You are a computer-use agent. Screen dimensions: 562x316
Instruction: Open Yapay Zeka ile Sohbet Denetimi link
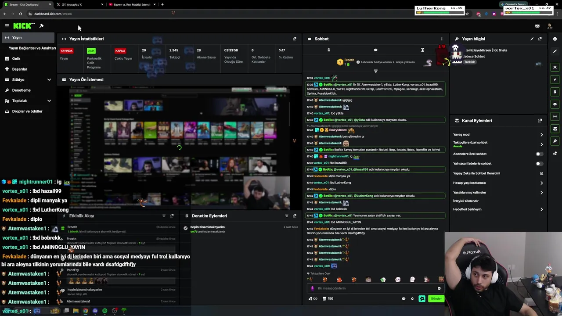pyautogui.click(x=498, y=173)
